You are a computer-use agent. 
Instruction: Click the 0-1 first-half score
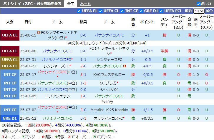click(196, 83)
